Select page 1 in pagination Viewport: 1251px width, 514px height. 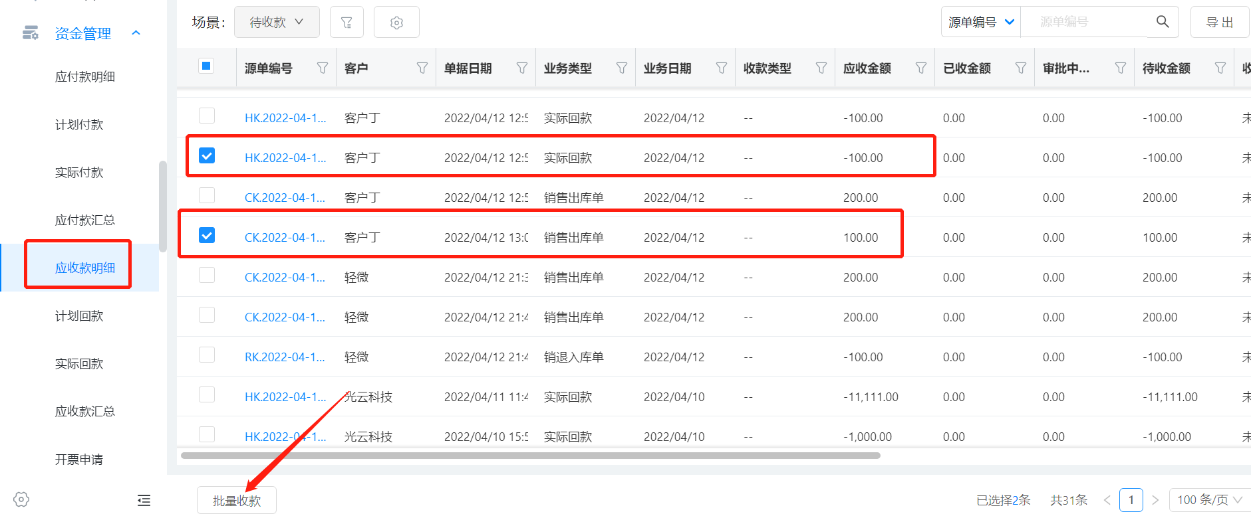point(1131,500)
